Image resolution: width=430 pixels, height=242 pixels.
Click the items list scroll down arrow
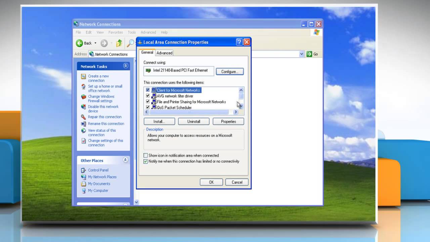coord(241,107)
